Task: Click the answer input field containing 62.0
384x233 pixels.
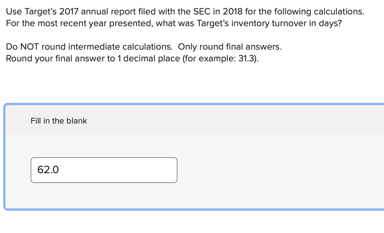Action: point(104,170)
